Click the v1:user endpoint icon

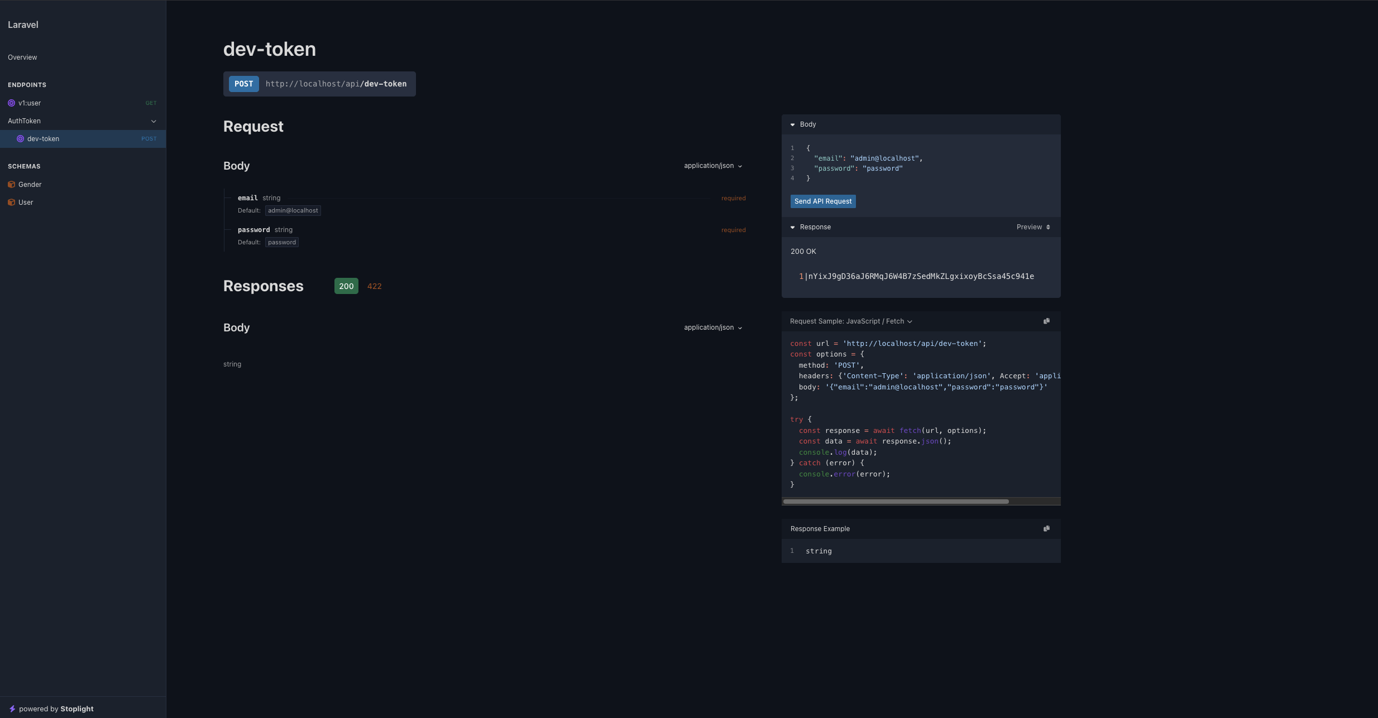[x=11, y=103]
